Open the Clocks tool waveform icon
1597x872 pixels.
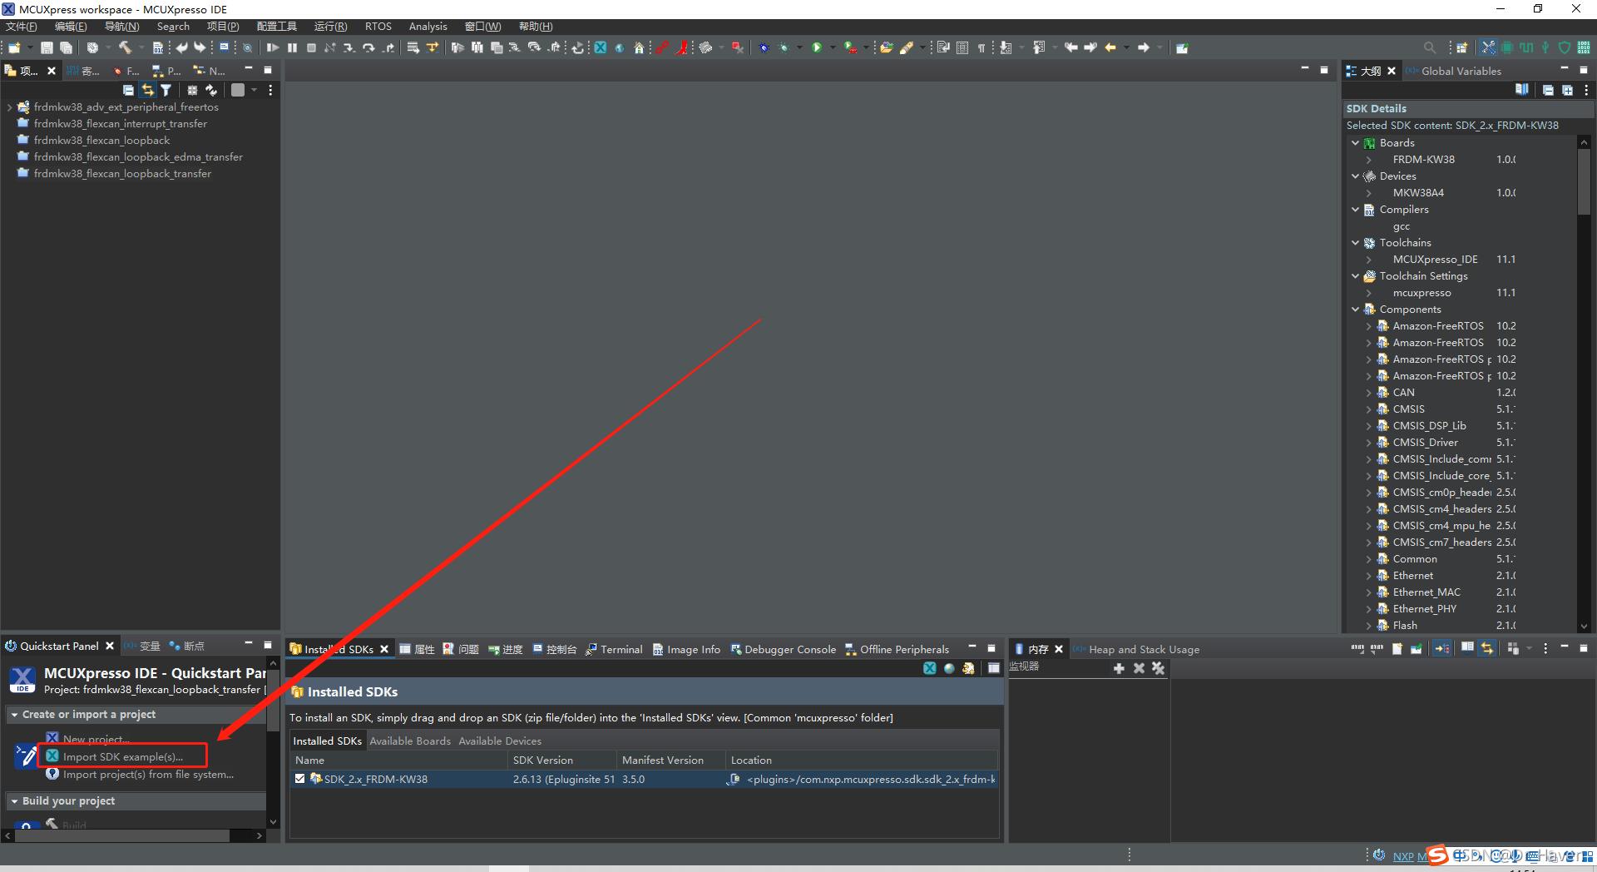(x=1526, y=47)
